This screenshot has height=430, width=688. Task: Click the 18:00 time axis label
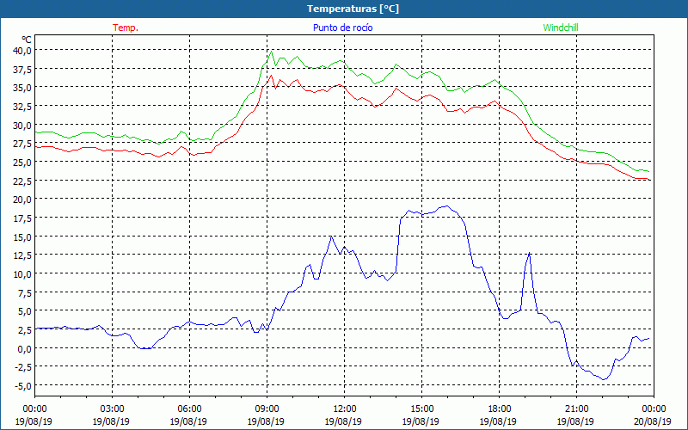(500, 409)
